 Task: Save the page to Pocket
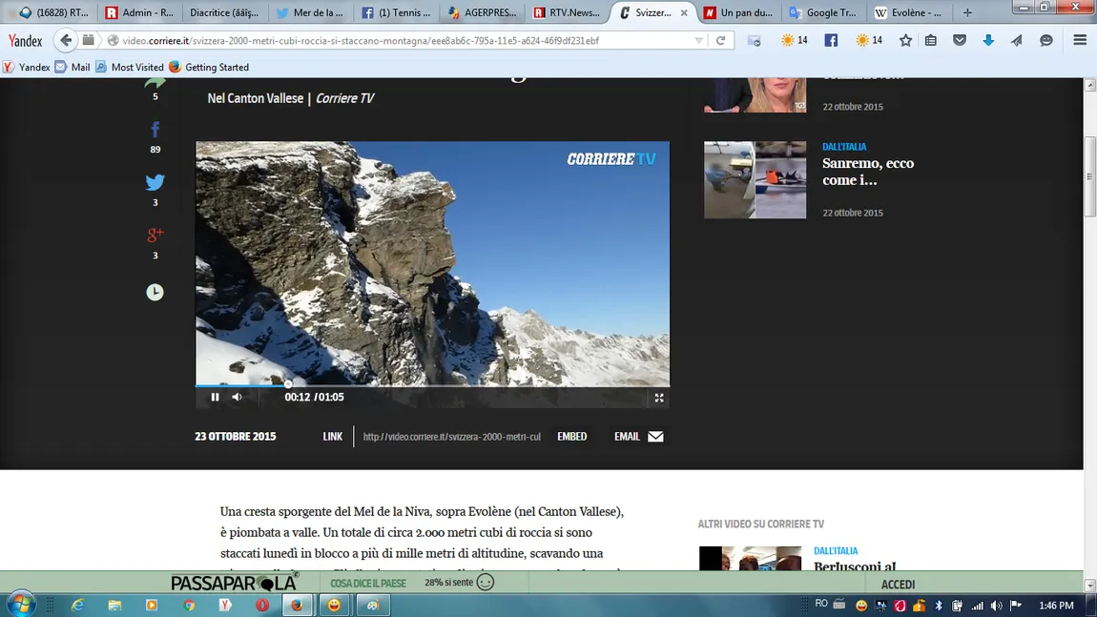(960, 41)
